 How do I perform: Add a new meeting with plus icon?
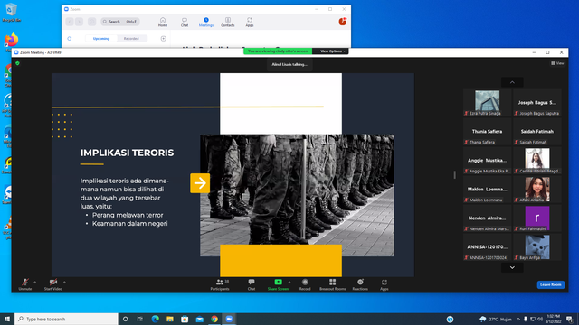coord(163,38)
